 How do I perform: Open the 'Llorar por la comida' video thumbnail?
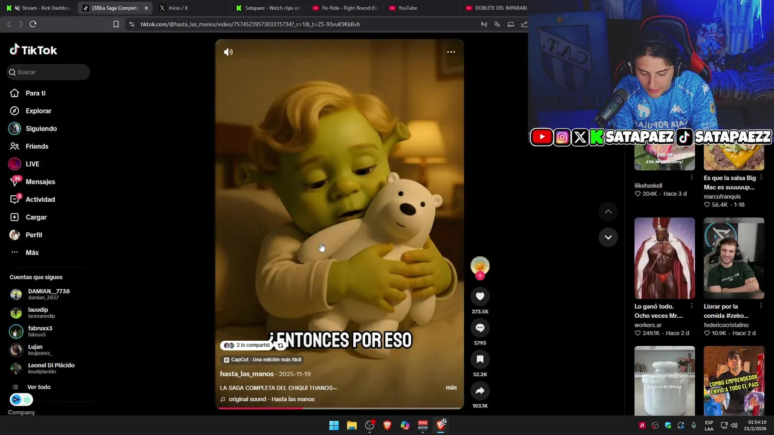(734, 258)
